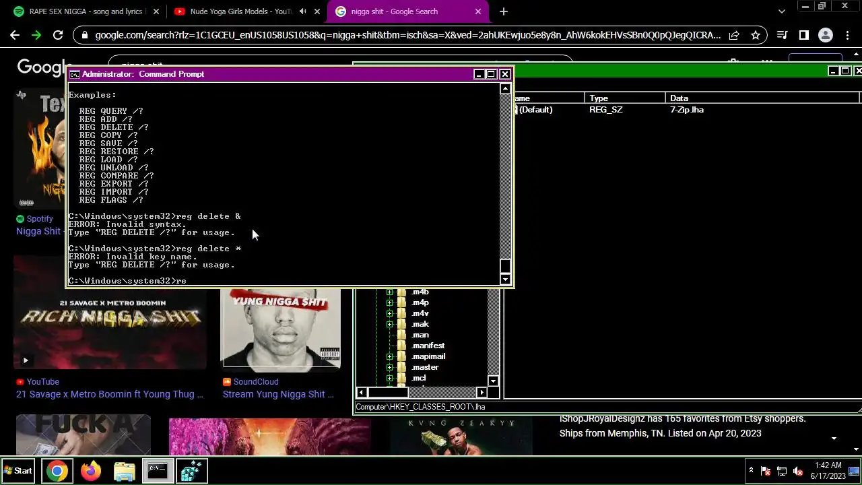The height and width of the screenshot is (485, 862).
Task: Click the Command Prompt scrollbar up arrow
Action: tap(505, 88)
